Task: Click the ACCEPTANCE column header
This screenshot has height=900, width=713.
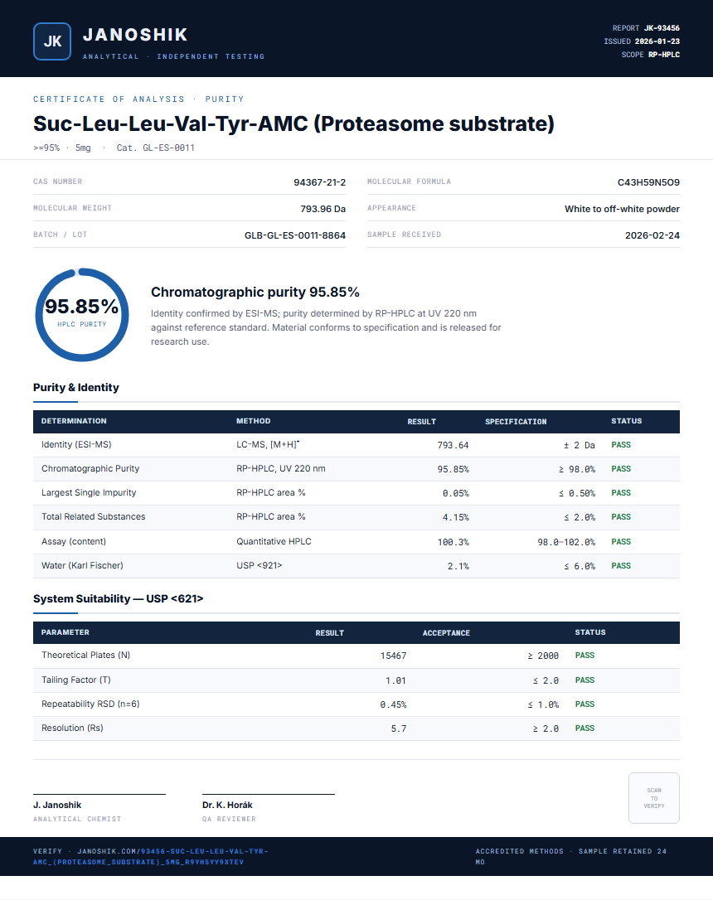Action: 447,632
